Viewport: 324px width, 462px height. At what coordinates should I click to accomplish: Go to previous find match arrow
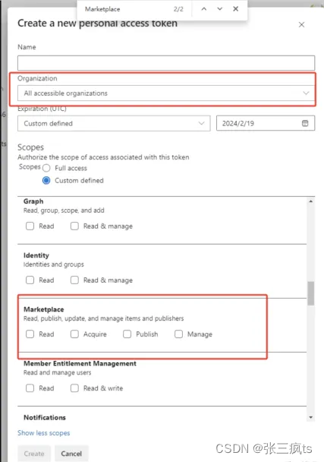tap(203, 9)
